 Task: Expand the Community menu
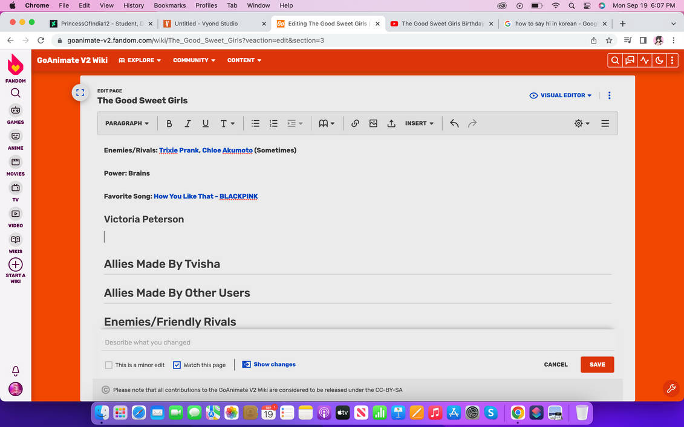(x=194, y=60)
